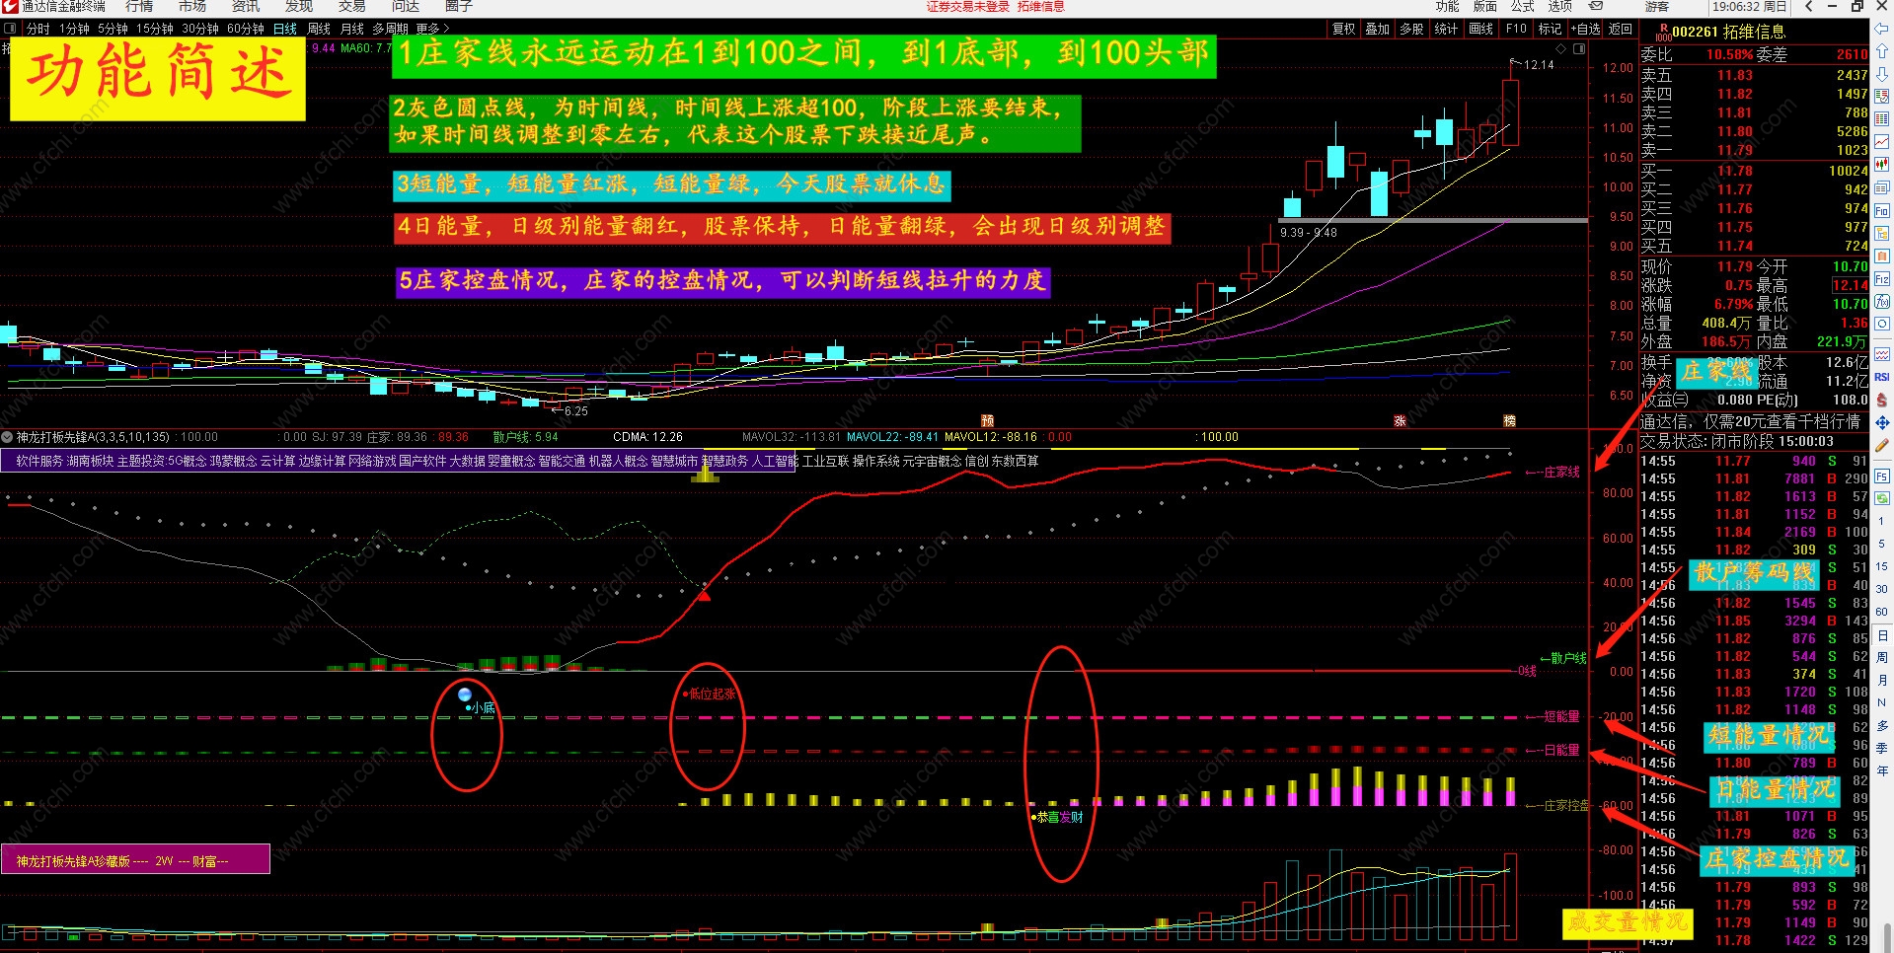Click the up arrow icon in right sidebar

pyautogui.click(x=1882, y=51)
